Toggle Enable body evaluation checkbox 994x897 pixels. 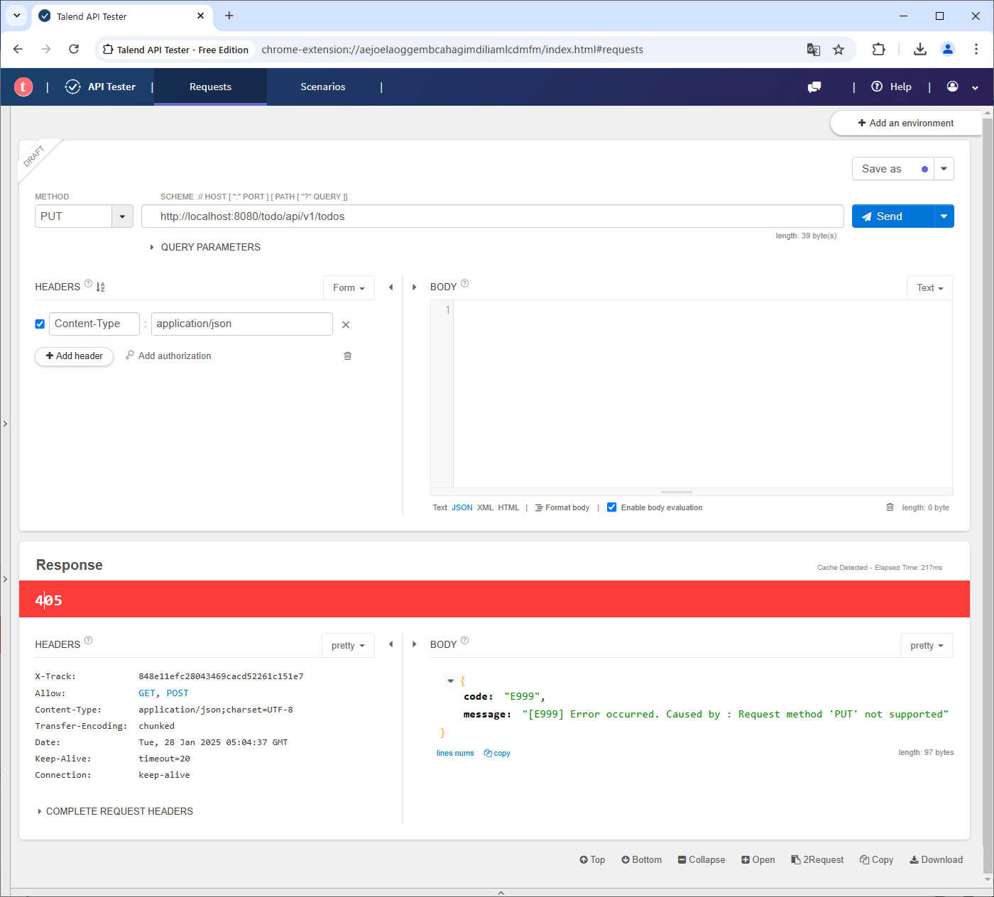point(611,507)
